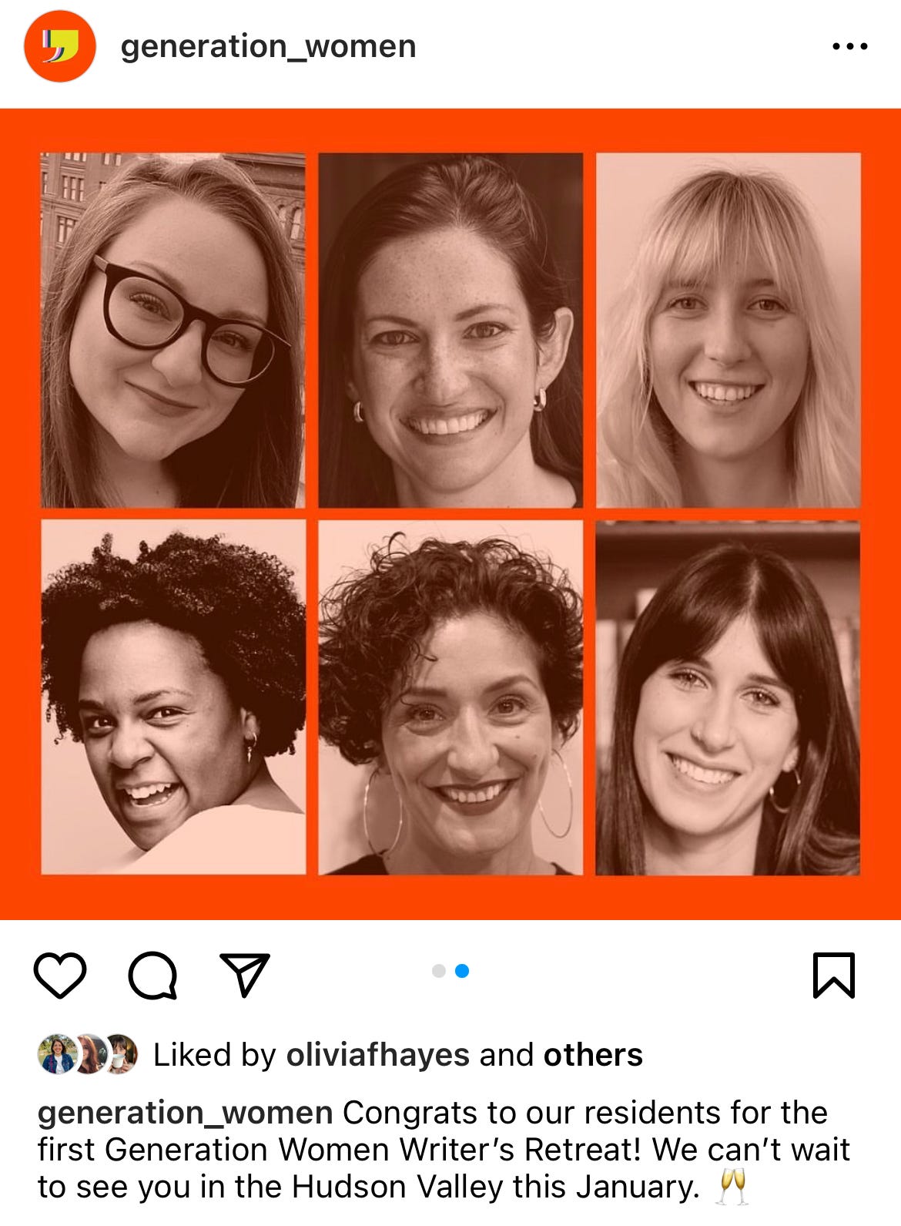The height and width of the screenshot is (1226, 901).
Task: Tap the woman with afro hair photo
Action: coord(173,697)
